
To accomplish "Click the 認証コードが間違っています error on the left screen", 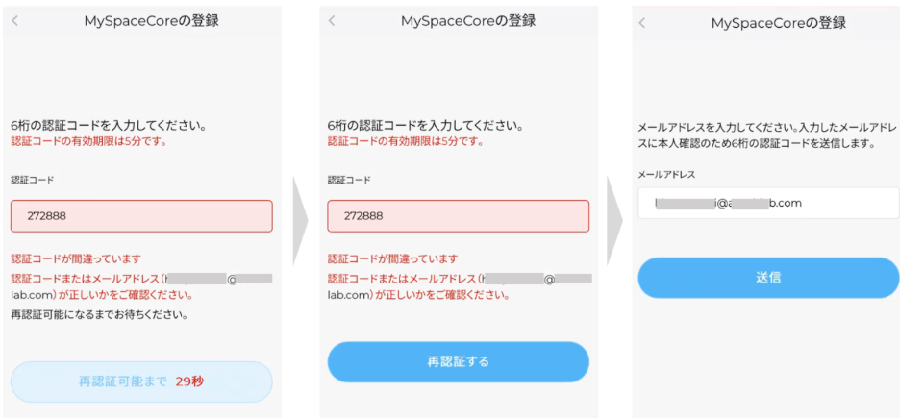I will tap(76, 258).
